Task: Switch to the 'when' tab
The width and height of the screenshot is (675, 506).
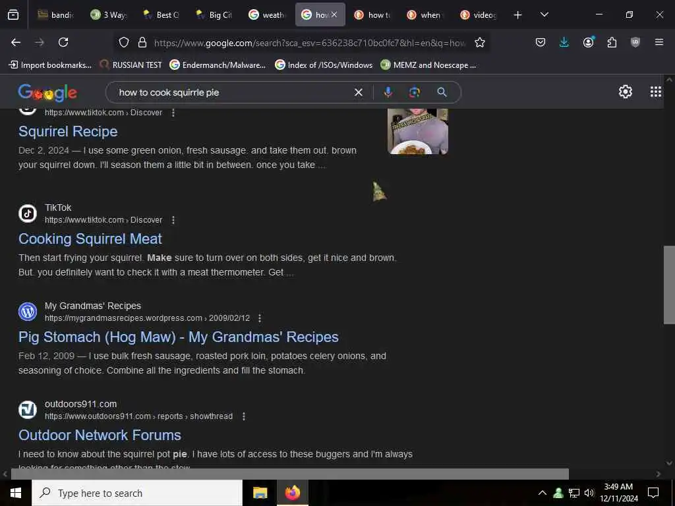Action: pos(425,14)
